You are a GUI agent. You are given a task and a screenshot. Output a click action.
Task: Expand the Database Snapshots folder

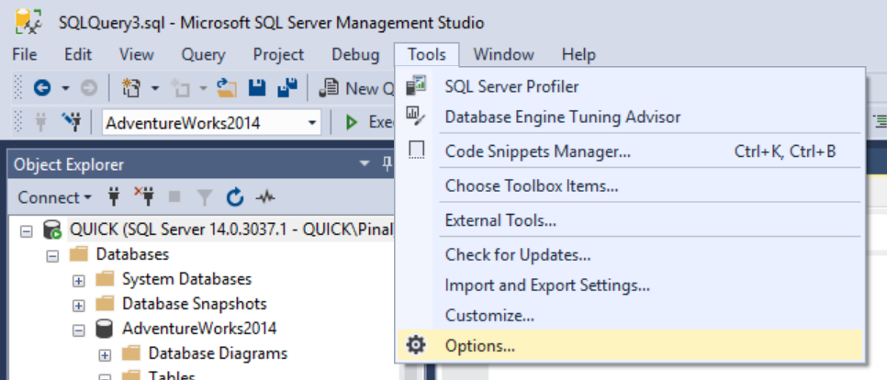tap(79, 306)
